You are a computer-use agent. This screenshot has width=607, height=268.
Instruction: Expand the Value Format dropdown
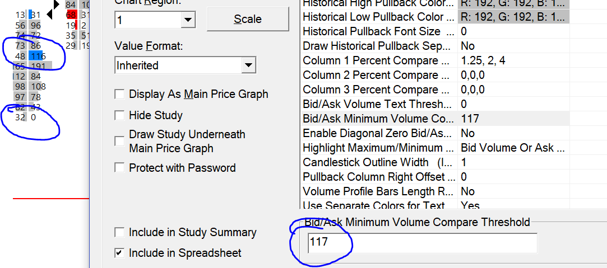249,66
